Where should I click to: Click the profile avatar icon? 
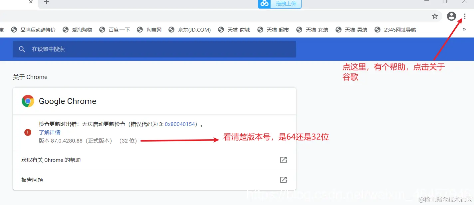click(451, 16)
